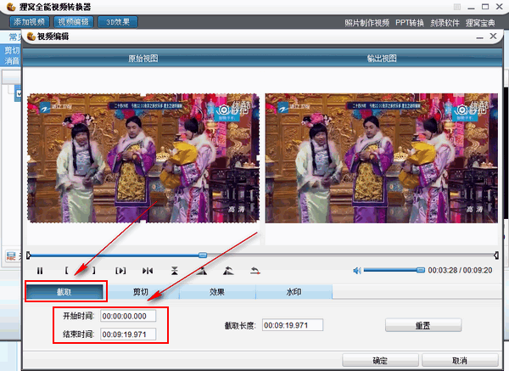The width and height of the screenshot is (509, 371).
Task: Open the 效果 tab
Action: tap(217, 292)
